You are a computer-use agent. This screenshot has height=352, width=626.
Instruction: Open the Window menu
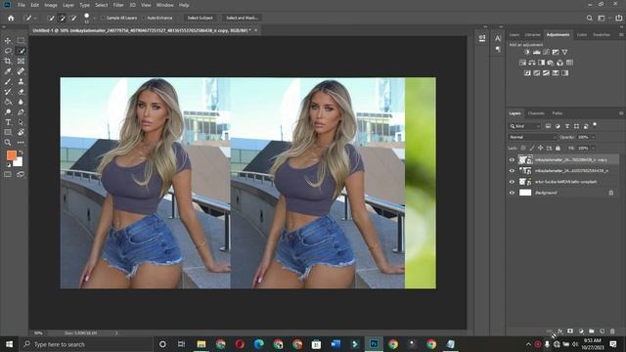click(x=165, y=5)
